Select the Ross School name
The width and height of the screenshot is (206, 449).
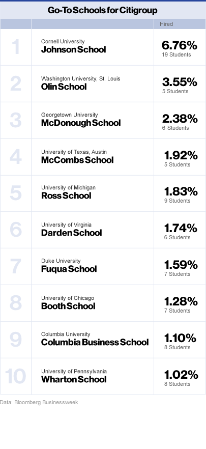pyautogui.click(x=66, y=195)
